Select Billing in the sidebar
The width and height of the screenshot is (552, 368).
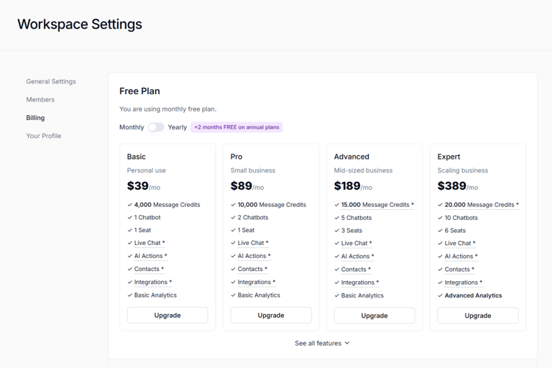[x=35, y=118]
